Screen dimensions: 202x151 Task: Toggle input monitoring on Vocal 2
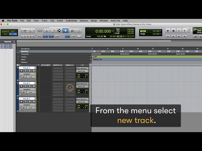click(26, 86)
